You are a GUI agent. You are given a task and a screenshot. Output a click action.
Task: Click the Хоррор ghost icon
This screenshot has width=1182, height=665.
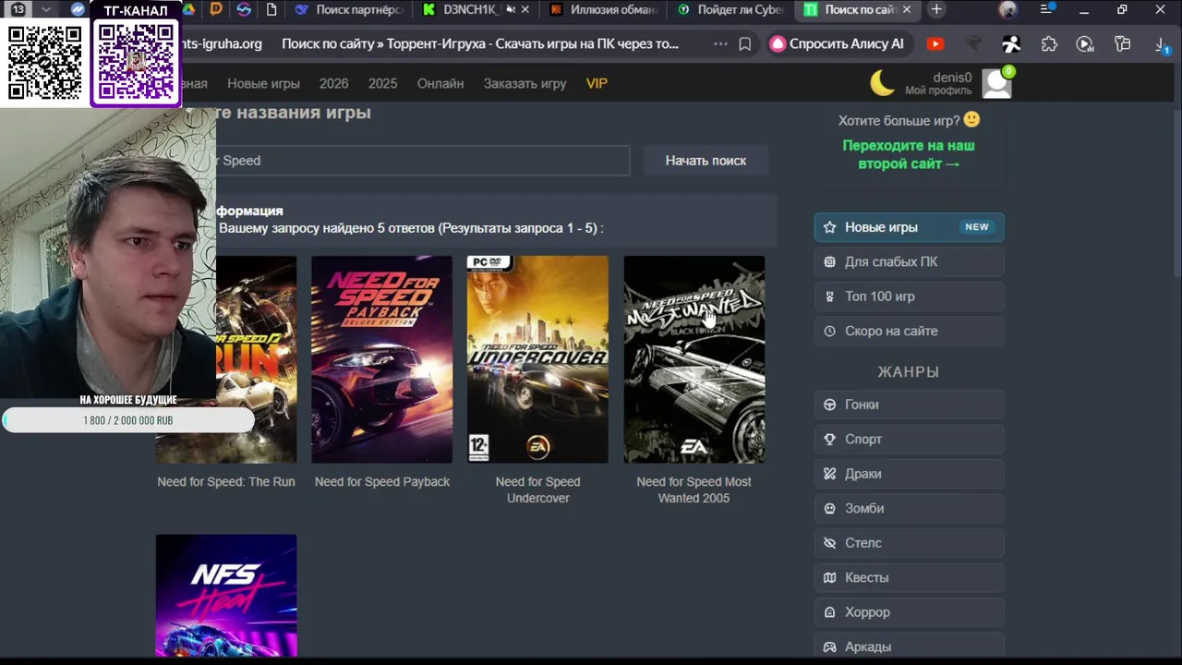829,612
